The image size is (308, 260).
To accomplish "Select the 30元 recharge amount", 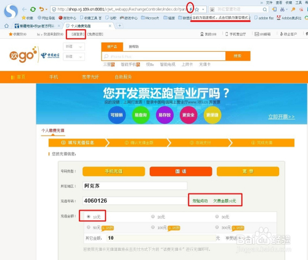I will [x=217, y=217].
